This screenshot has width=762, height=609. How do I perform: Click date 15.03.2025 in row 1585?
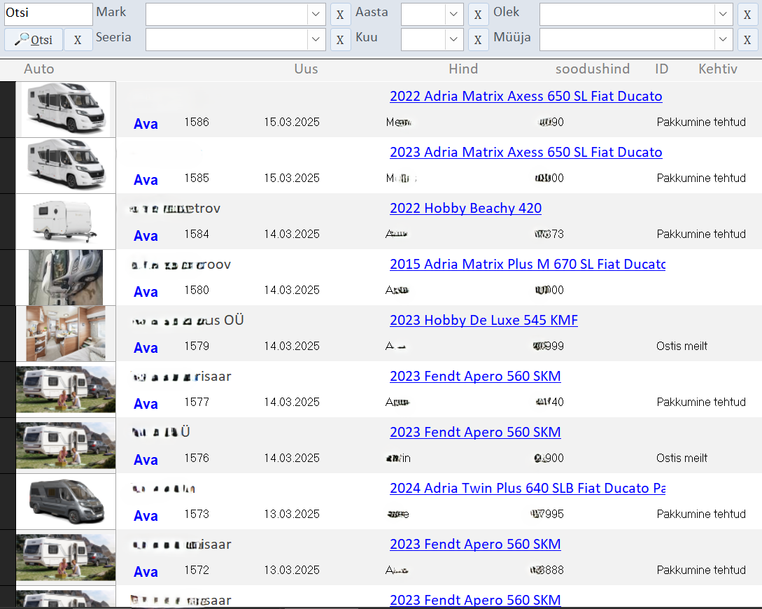tap(292, 178)
